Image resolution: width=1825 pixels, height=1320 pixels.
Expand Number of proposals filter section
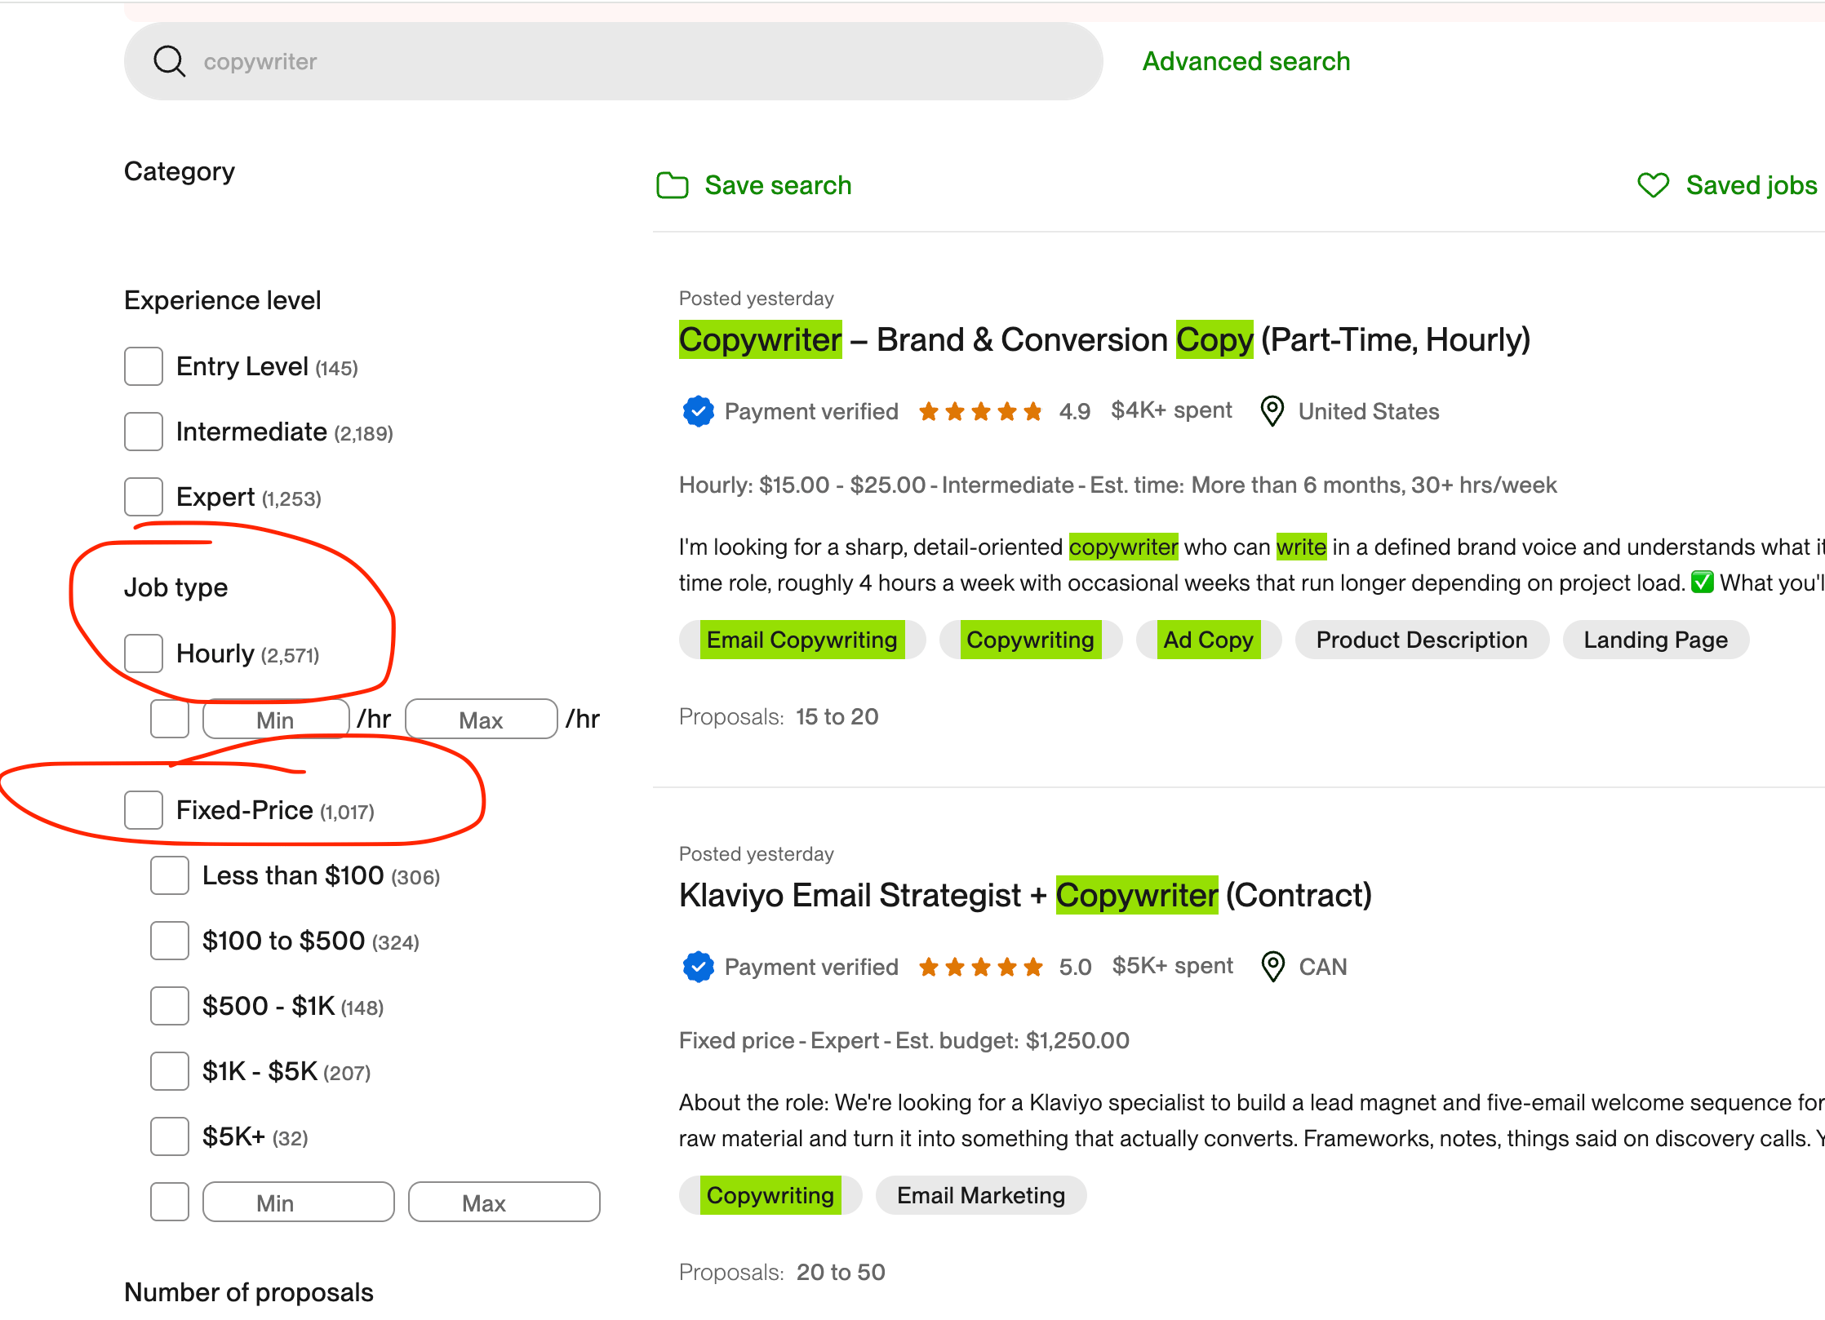point(248,1292)
